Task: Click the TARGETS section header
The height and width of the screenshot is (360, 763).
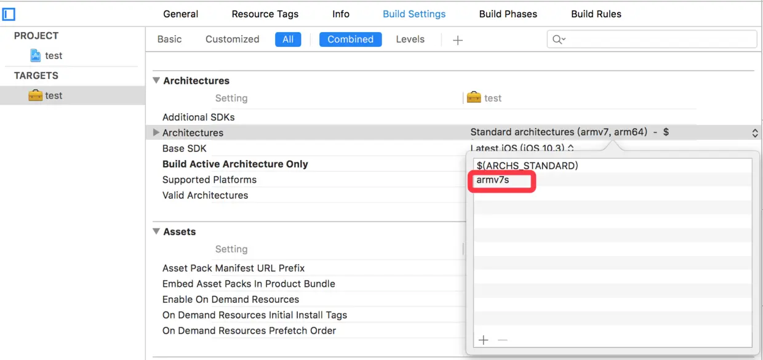Action: pyautogui.click(x=36, y=76)
